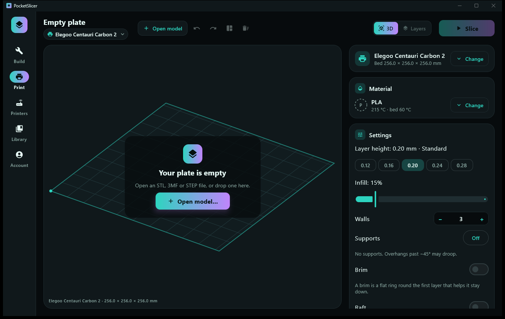Maximize the PocketSlicer window
The width and height of the screenshot is (505, 319).
(476, 6)
